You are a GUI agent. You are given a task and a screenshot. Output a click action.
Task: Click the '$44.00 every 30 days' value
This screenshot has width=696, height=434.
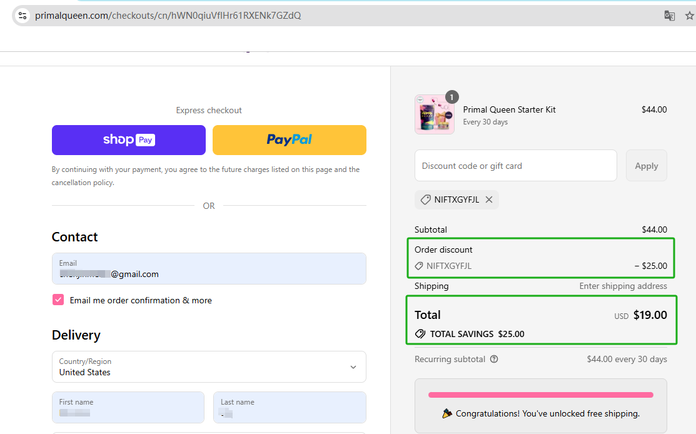coord(627,359)
